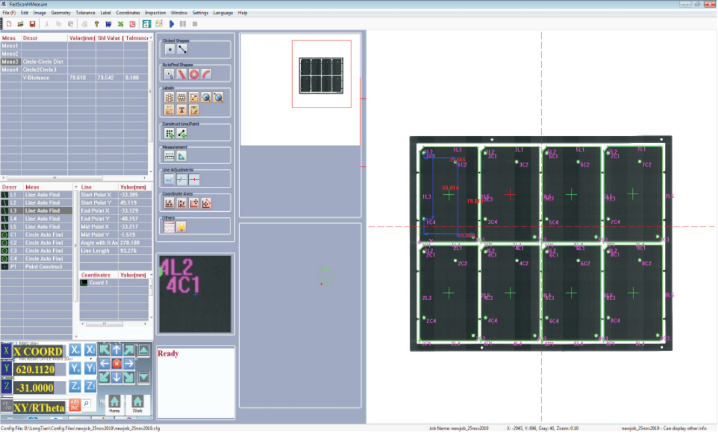This screenshot has height=439, width=718.
Task: Select the clicked line shape tool
Action: 182,49
